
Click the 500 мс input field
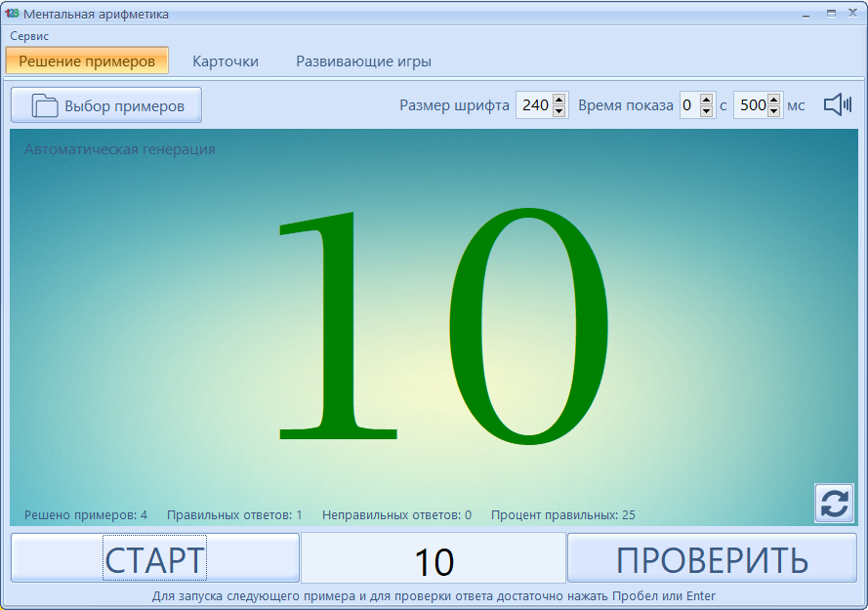[x=752, y=104]
